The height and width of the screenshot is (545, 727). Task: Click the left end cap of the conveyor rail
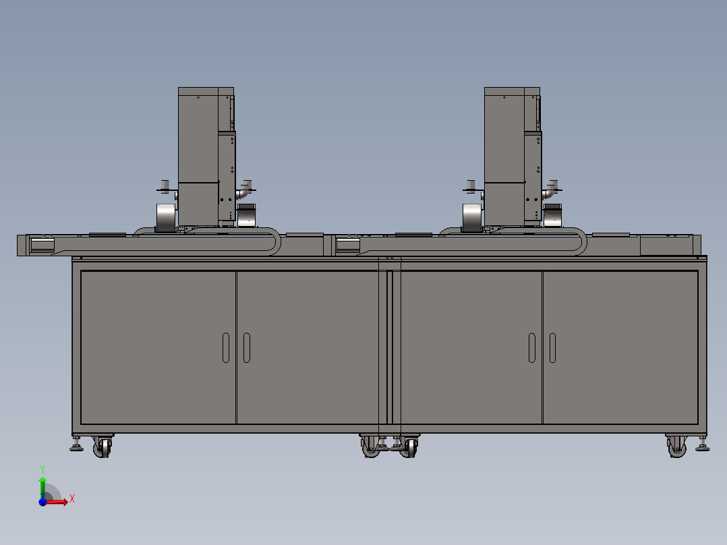(40, 245)
